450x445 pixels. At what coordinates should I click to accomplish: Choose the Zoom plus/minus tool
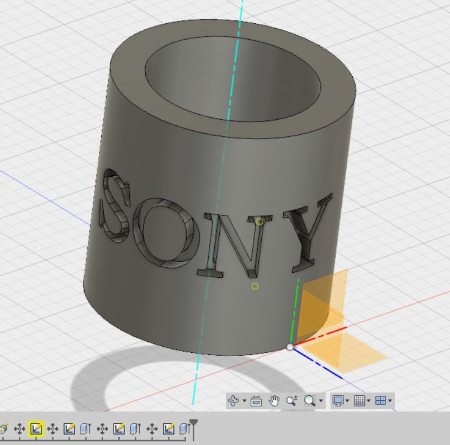point(292,400)
